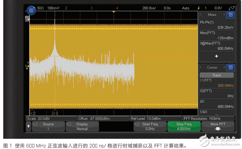Open the Cursor panel menu icon
Viewport: 242px width, 149px height.
[231, 67]
